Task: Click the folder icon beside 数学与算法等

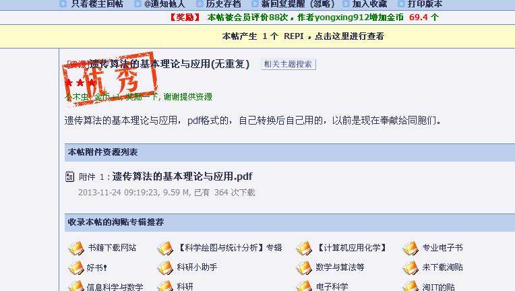Action: tap(304, 268)
